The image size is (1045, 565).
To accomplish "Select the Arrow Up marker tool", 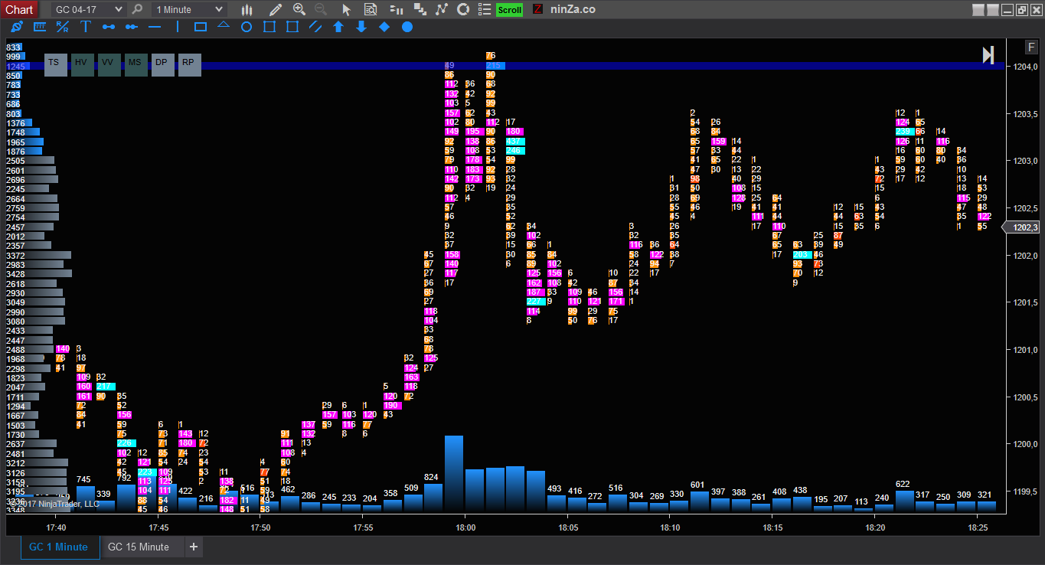I will 338,27.
